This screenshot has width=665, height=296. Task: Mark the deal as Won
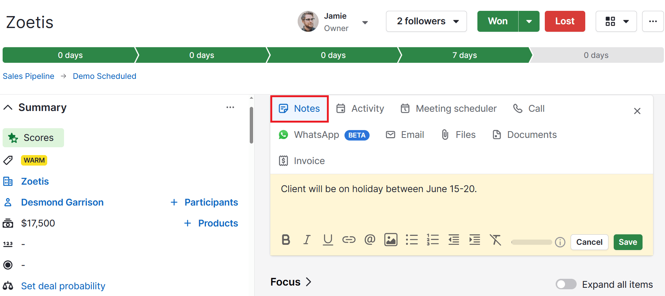[498, 21]
